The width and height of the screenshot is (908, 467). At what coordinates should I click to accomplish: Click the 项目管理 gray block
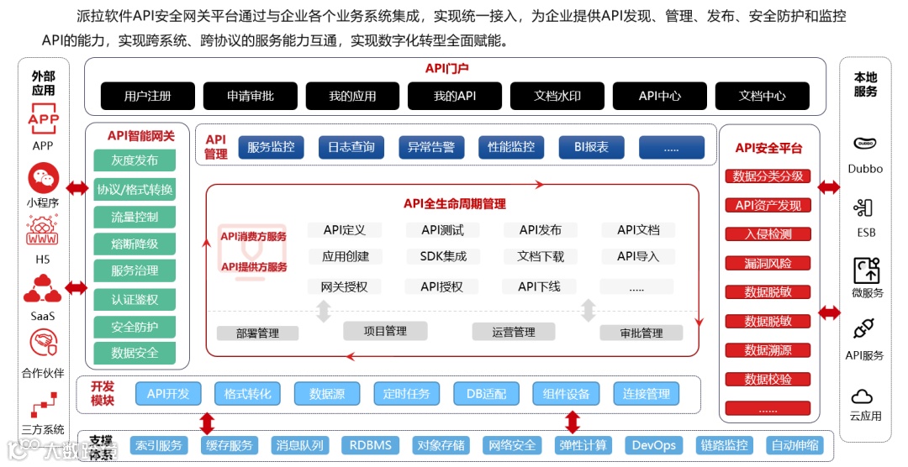tap(385, 331)
